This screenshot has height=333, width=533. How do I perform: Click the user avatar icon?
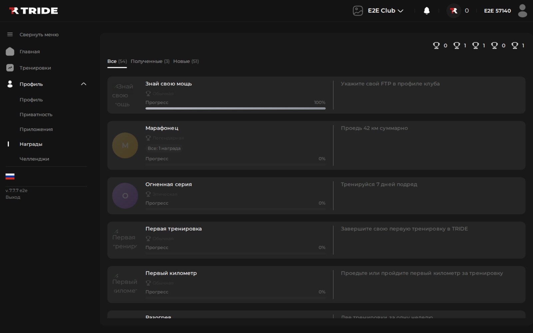pyautogui.click(x=523, y=11)
